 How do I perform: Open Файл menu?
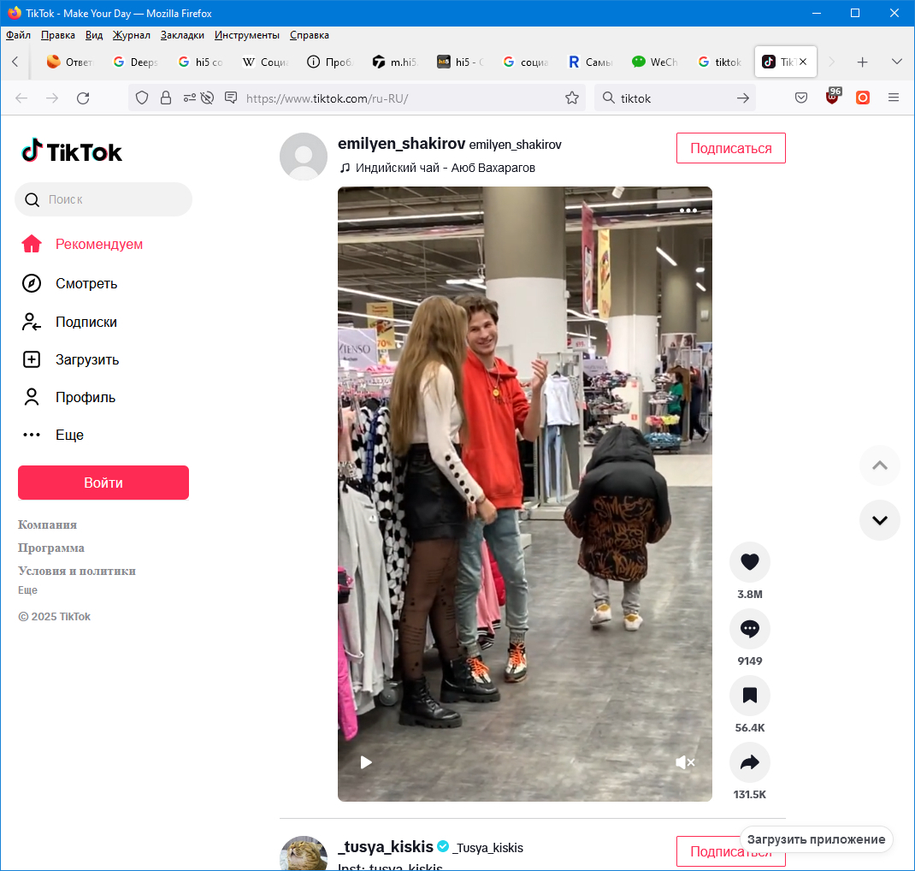(18, 35)
